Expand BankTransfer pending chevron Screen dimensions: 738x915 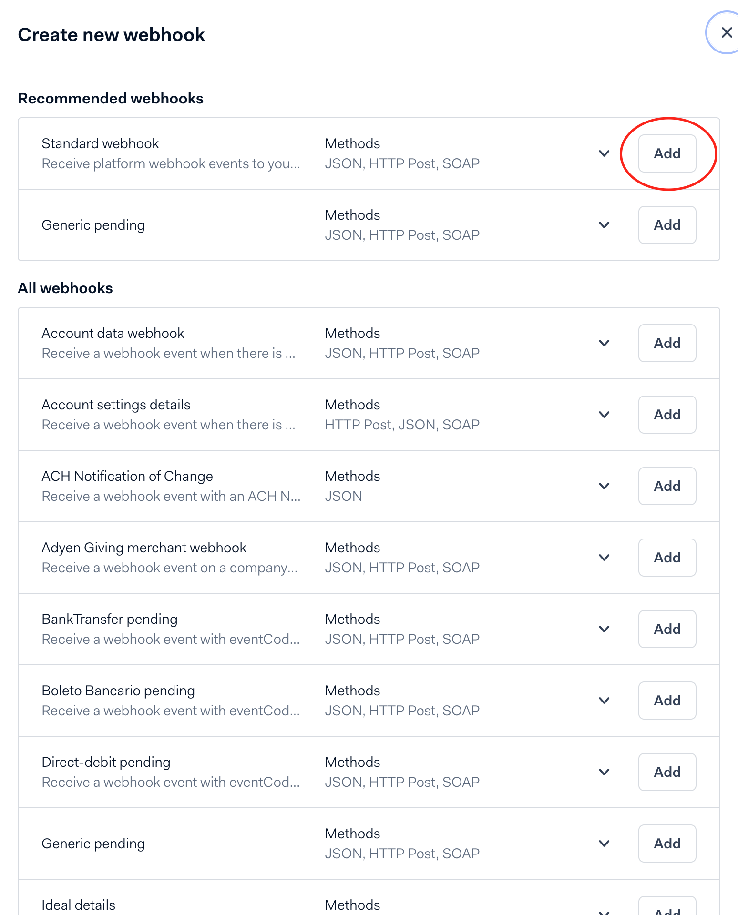point(604,629)
